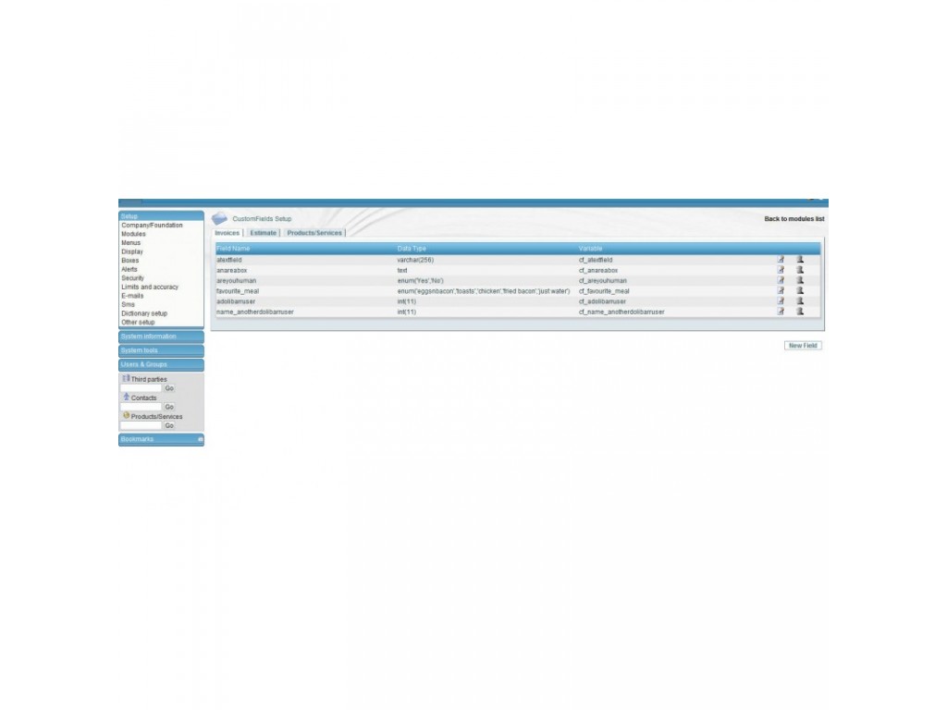Click the New Field button

point(803,346)
